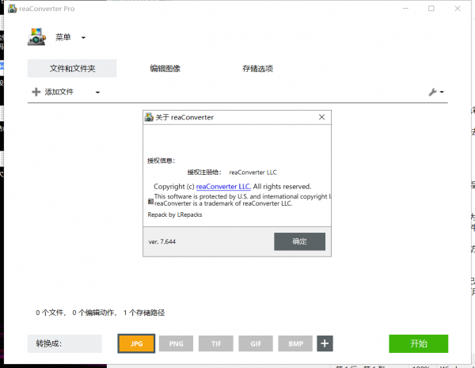
Task: Click the plus icon next to 添加文件
Action: [36, 92]
